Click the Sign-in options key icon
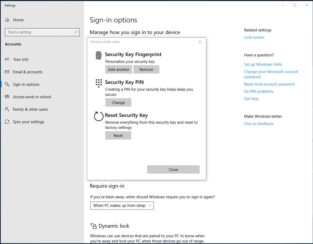 [x=7, y=84]
